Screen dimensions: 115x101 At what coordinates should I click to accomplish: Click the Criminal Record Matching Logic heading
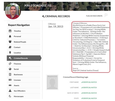click(76, 77)
